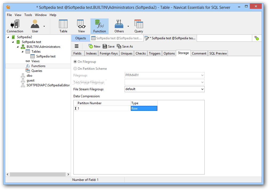Switch to the first Softpedia test table tab
The width and height of the screenshot is (269, 190).
point(117,38)
